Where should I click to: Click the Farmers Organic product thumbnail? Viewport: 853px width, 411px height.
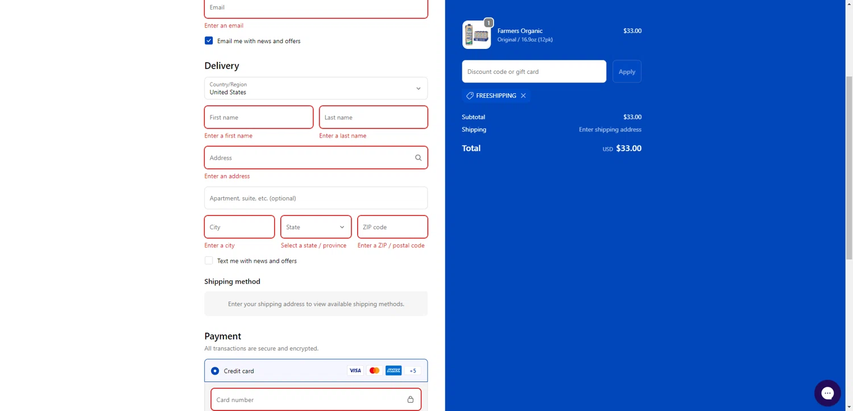pyautogui.click(x=477, y=35)
